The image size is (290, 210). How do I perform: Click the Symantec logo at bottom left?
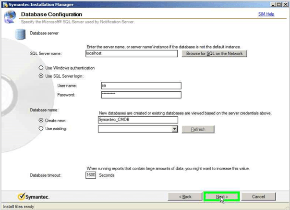[34, 197]
